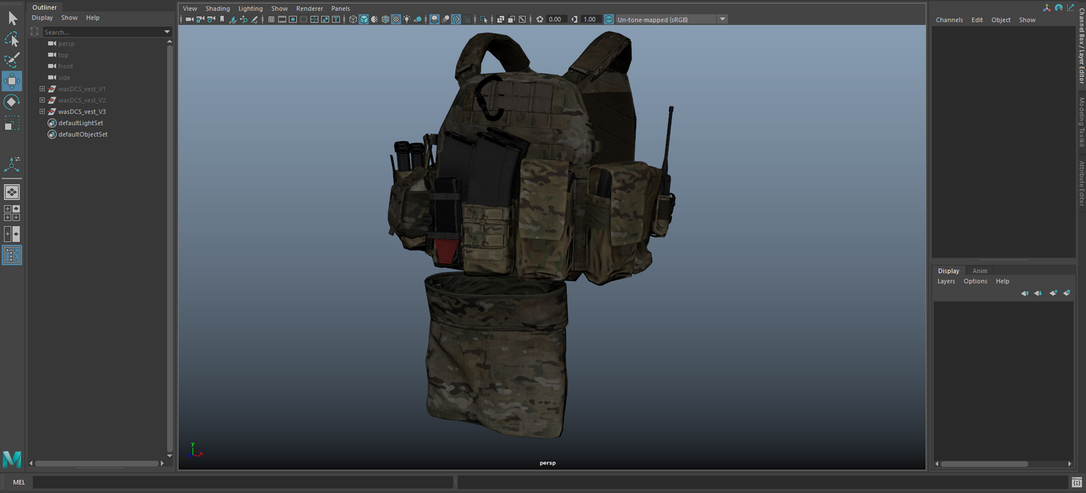This screenshot has width=1086, height=493.
Task: Toggle screen-space ambient occlusion
Action: [435, 19]
